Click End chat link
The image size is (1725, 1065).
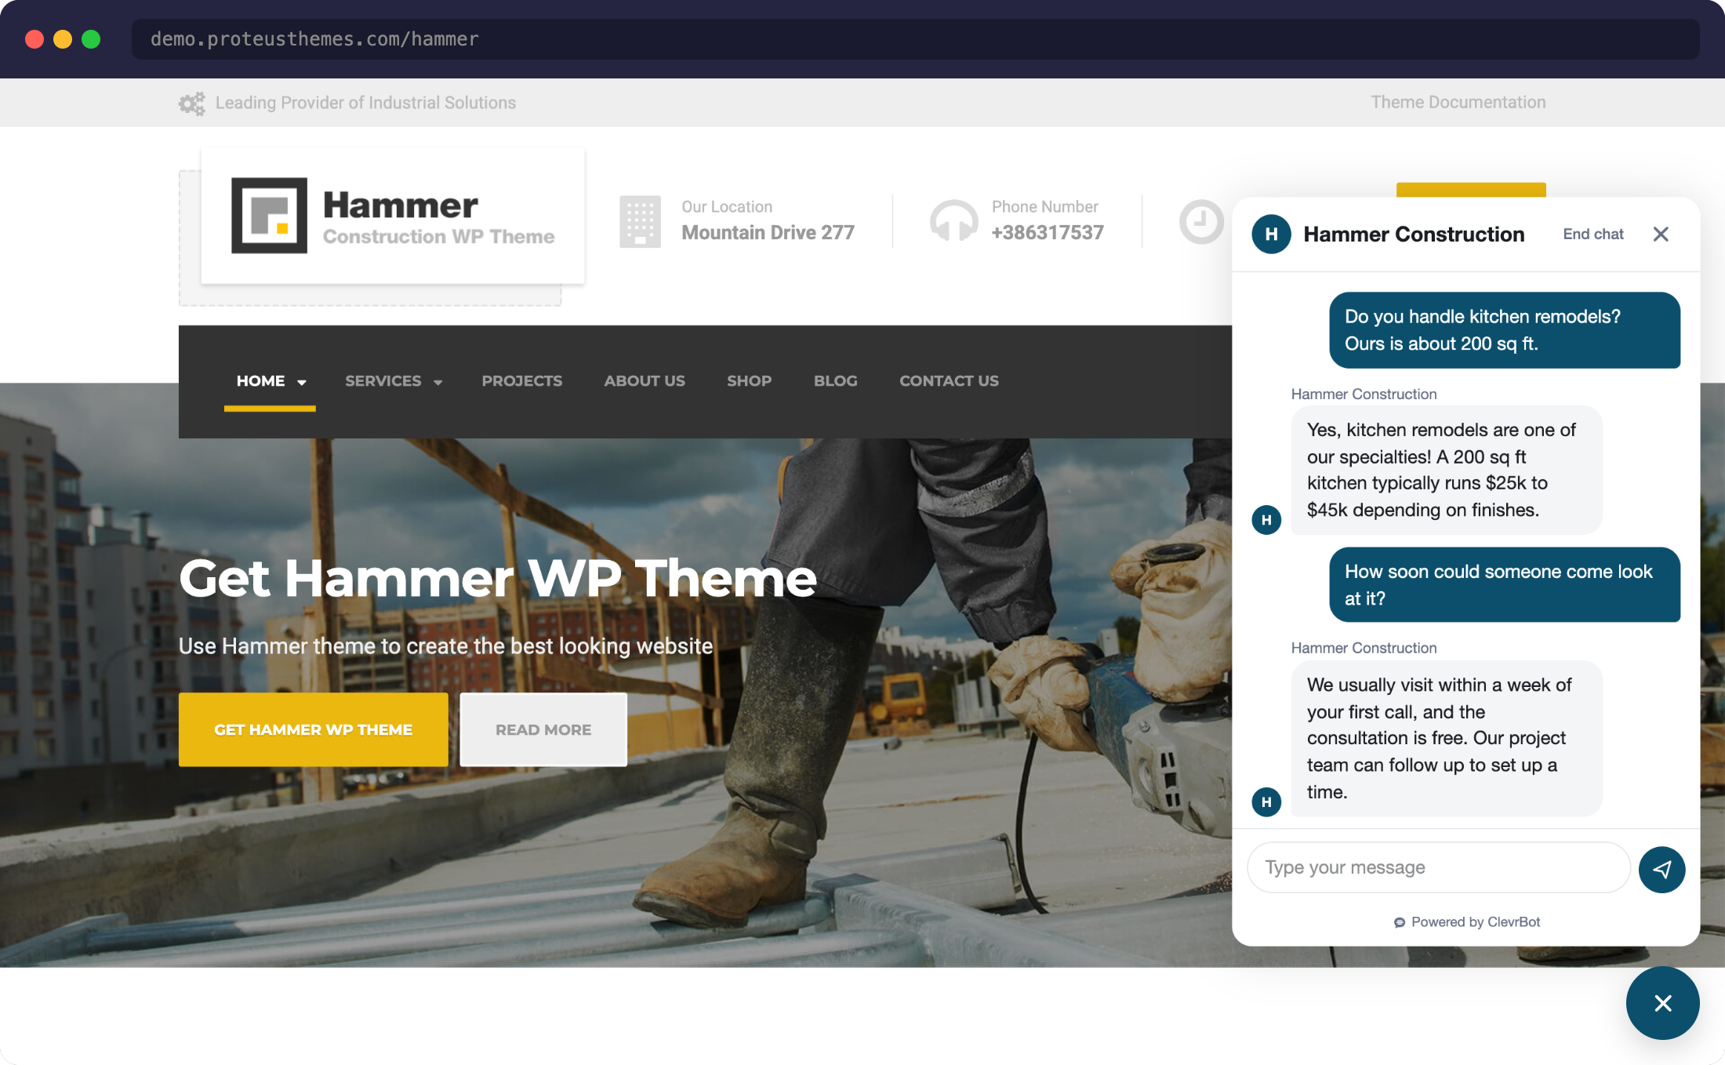pyautogui.click(x=1592, y=234)
